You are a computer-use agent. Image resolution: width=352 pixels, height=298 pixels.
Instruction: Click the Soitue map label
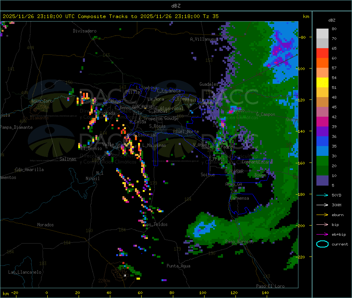208,175
